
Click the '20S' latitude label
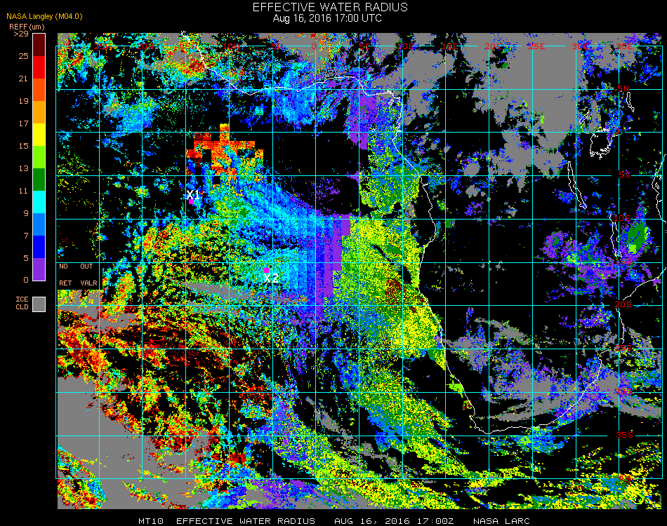pyautogui.click(x=623, y=304)
